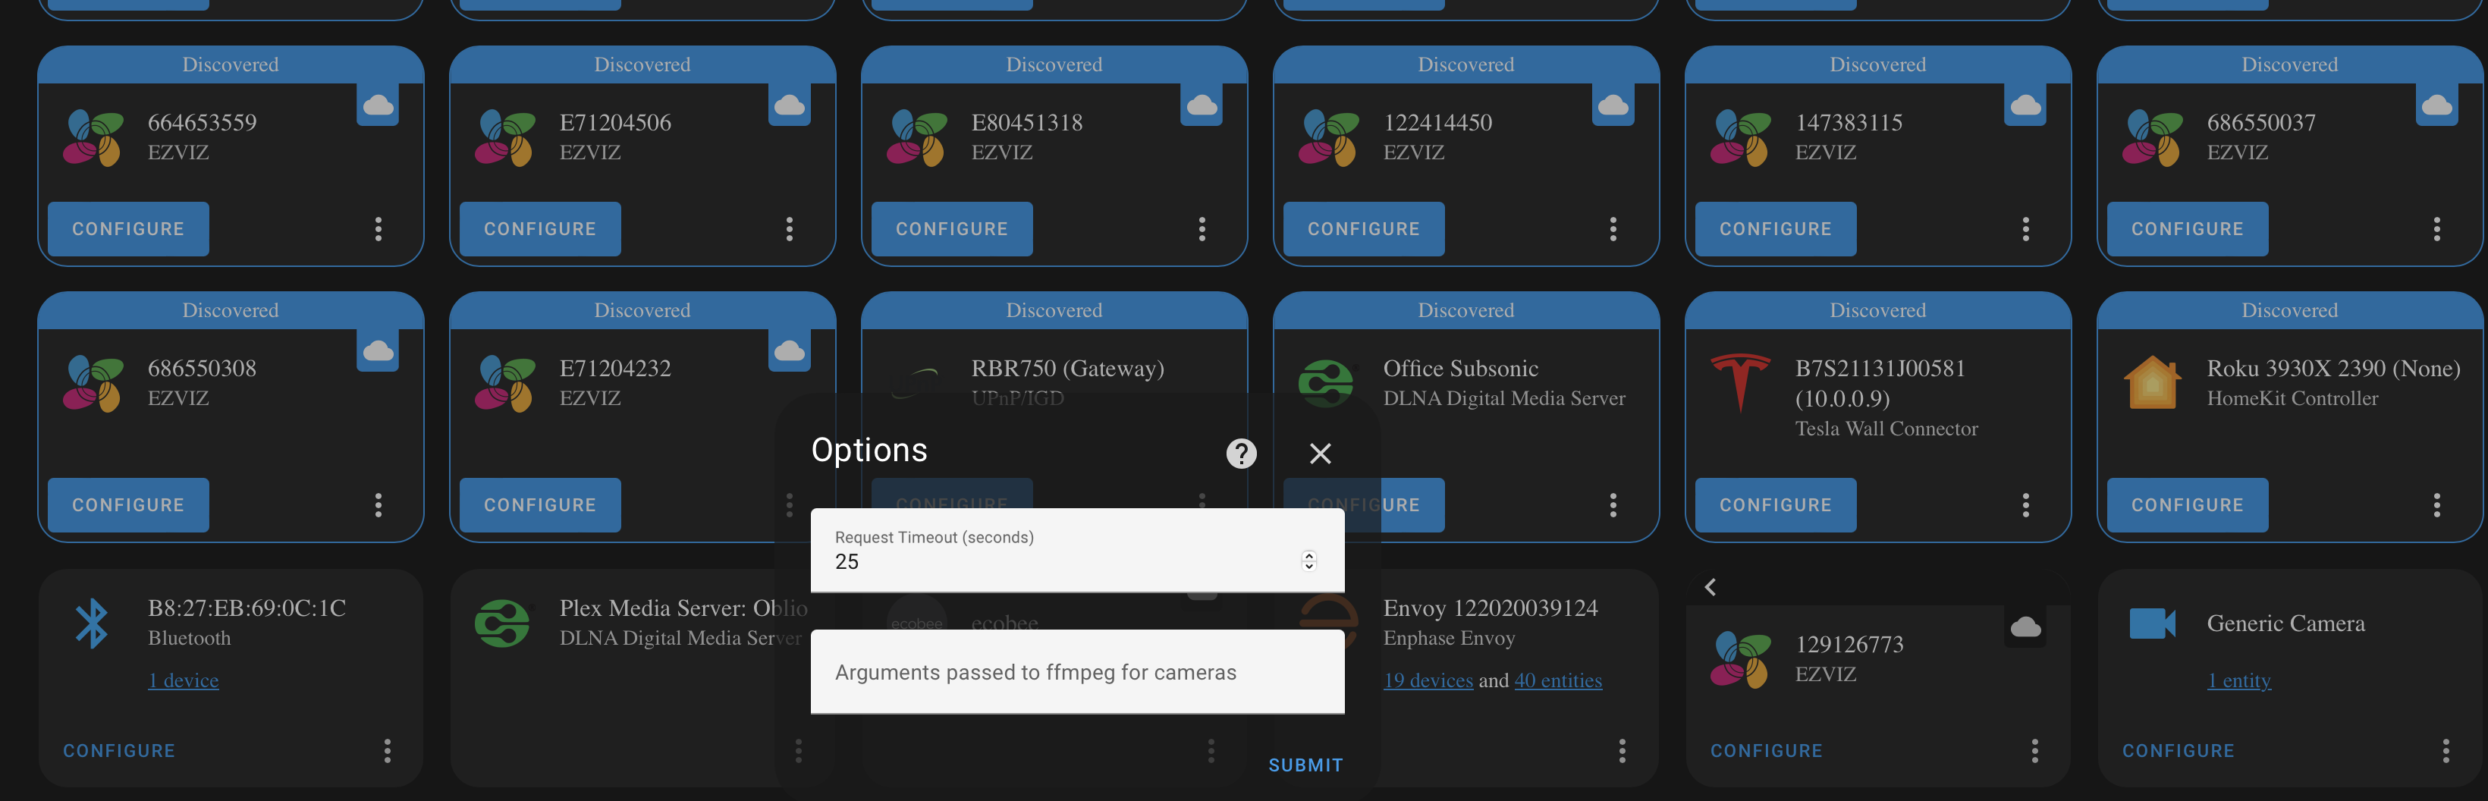Click the ecobee logo behind the dialog

[916, 624]
